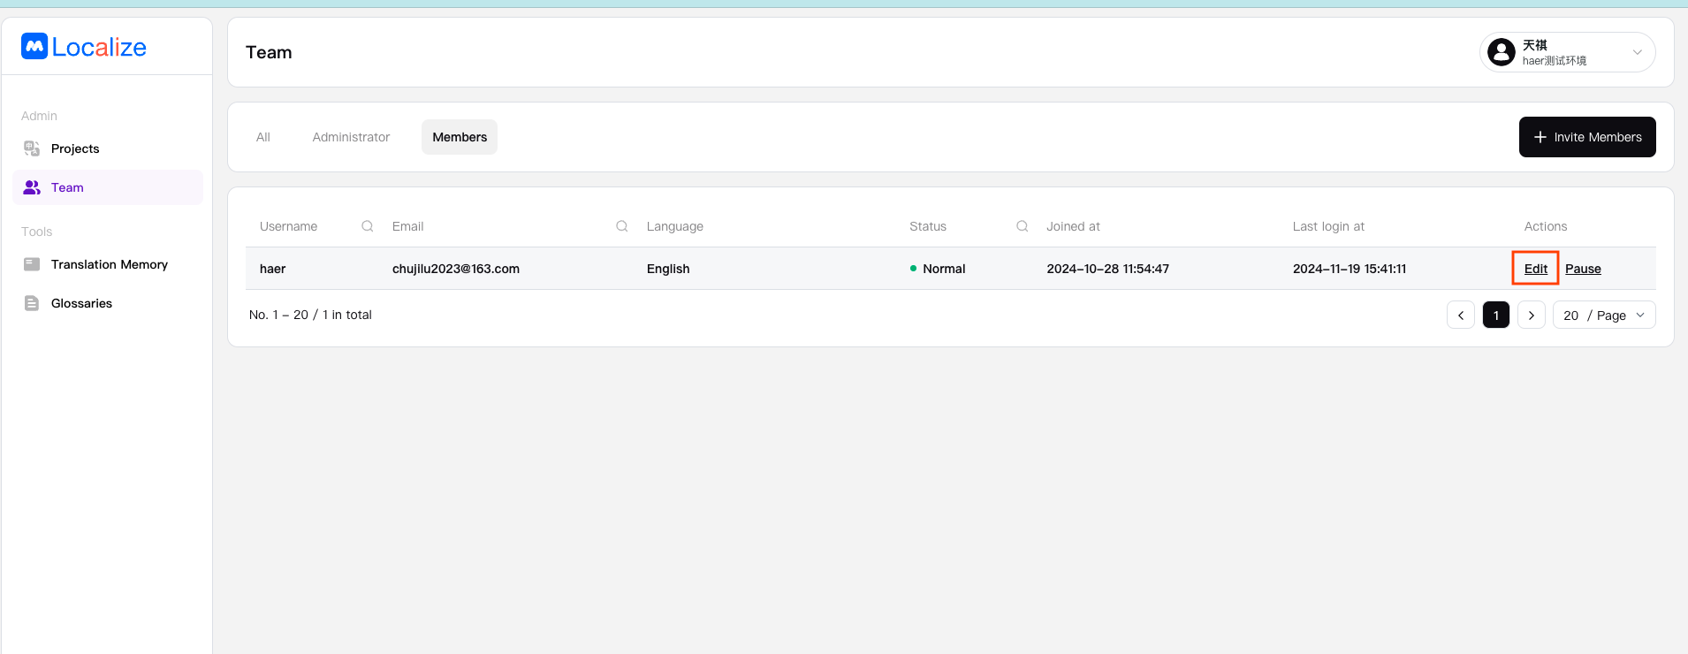The height and width of the screenshot is (654, 1688).
Task: Open the Username column search icon
Action: [x=368, y=226]
